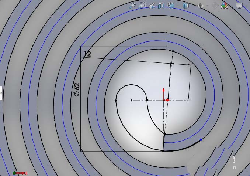Screen dimensions: 250x176
Task: Go back to the Previous View
Action: (152, 6)
